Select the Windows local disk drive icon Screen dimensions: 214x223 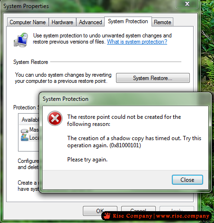point(25,137)
